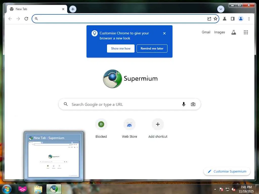Click the Remind me later button

tap(152, 48)
